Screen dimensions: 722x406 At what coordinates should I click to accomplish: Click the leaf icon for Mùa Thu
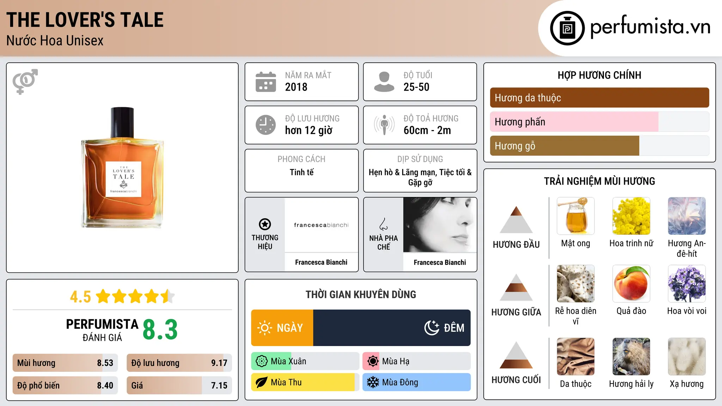pos(262,382)
